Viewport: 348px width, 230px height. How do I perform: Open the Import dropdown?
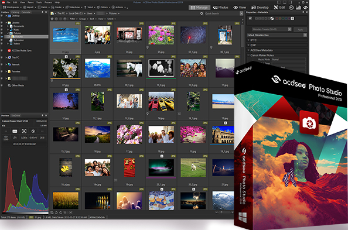tap(29, 8)
